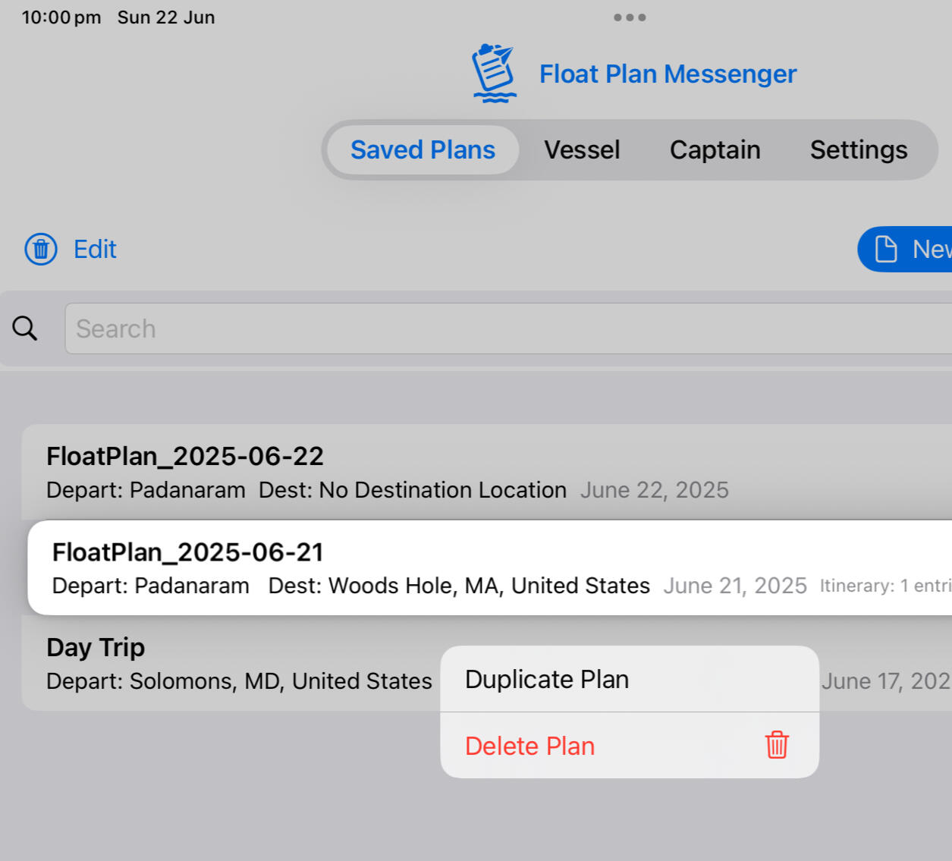Open the FloatPlan_2025-06-22 plan
952x861 pixels.
pyautogui.click(x=303, y=471)
